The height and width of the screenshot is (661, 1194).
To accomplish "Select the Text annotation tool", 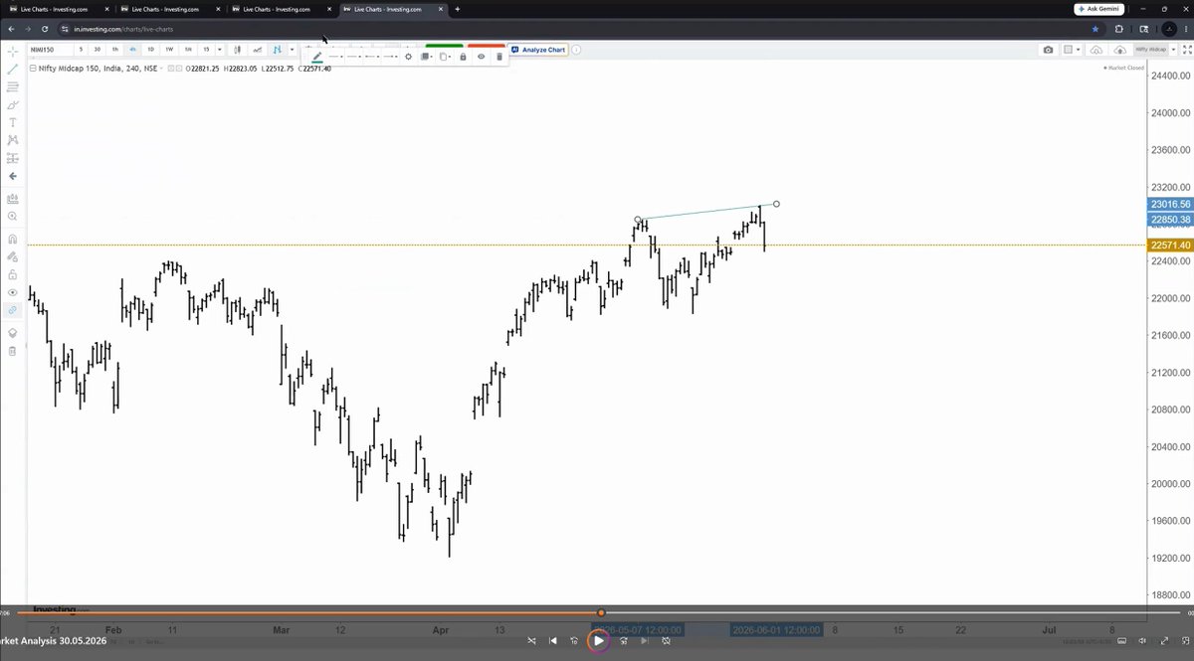I will click(12, 122).
